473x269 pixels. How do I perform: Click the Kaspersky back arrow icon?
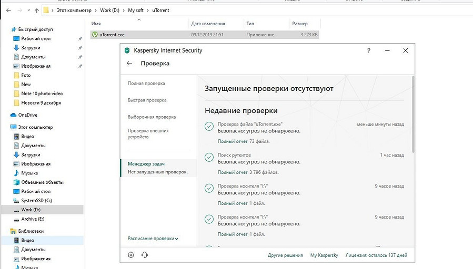(129, 64)
